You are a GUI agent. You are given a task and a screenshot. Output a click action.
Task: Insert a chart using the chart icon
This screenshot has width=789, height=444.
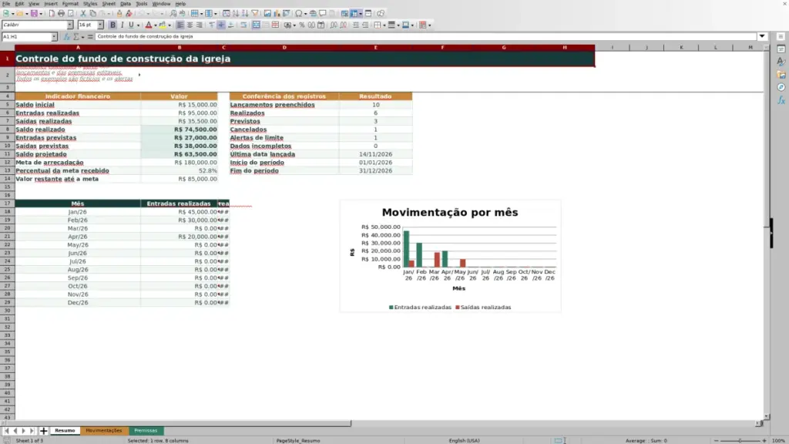(x=277, y=14)
